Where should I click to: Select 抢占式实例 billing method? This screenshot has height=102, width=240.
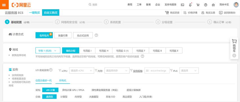(83, 35)
